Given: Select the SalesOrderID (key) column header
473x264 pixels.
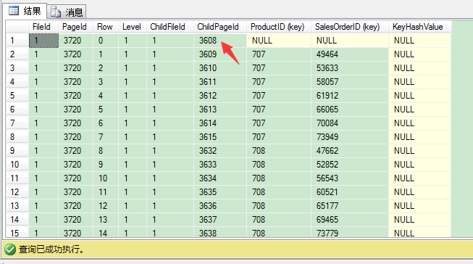Looking at the screenshot, I should [350, 27].
